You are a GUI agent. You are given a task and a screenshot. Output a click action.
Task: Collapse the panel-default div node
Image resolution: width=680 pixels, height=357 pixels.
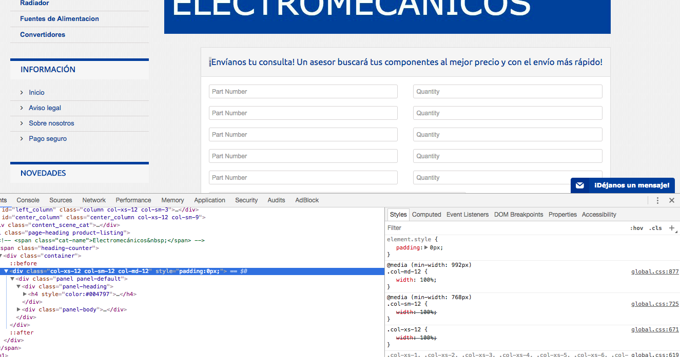click(x=12, y=279)
